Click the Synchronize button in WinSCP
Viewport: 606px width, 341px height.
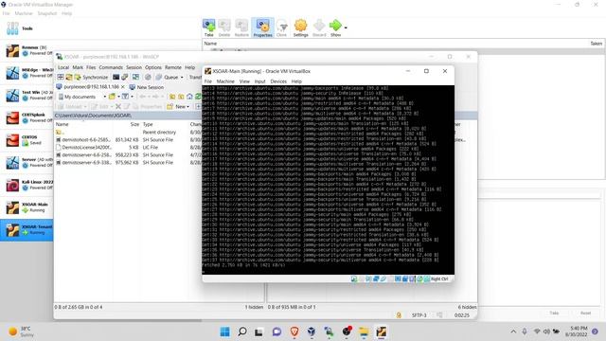tap(91, 77)
